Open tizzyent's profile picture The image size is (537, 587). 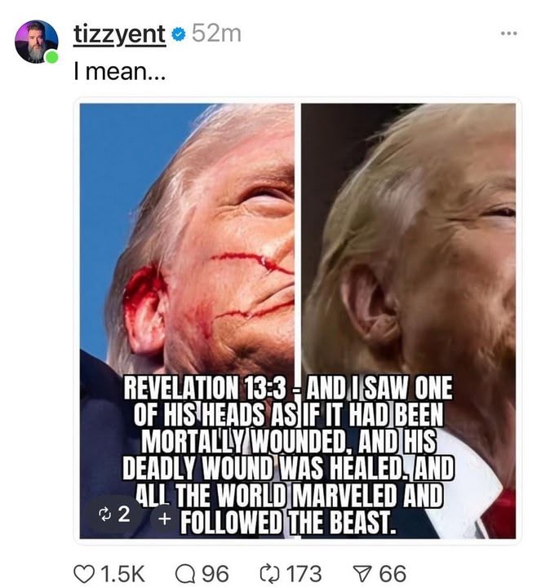tap(36, 42)
